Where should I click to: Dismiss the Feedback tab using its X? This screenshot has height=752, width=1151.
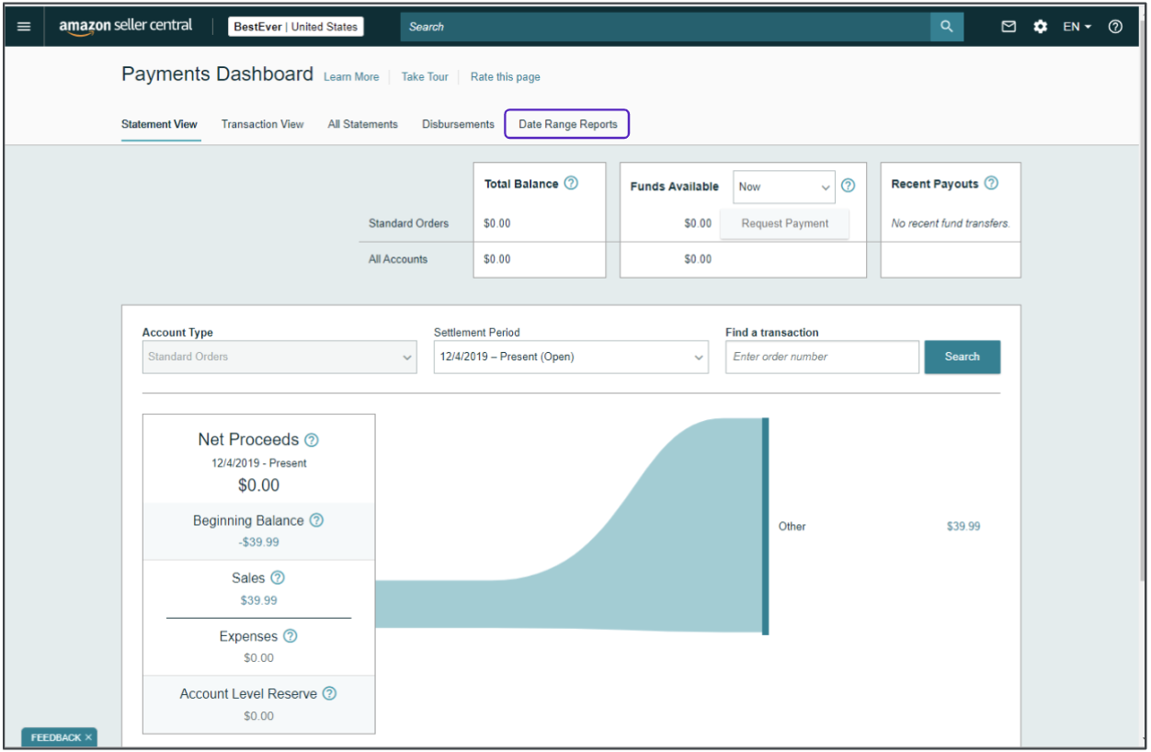pyautogui.click(x=88, y=737)
